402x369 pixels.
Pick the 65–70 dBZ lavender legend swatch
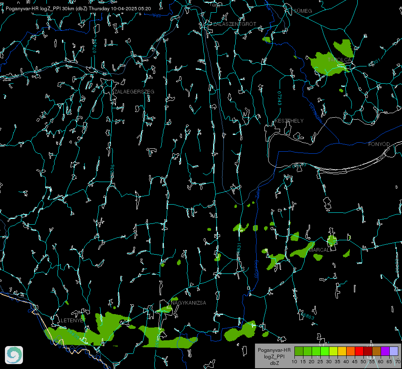point(394,351)
